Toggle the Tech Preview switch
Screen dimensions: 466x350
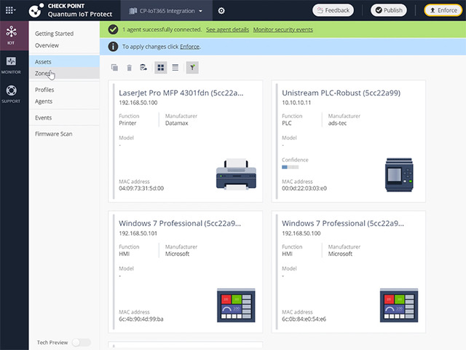click(x=81, y=342)
